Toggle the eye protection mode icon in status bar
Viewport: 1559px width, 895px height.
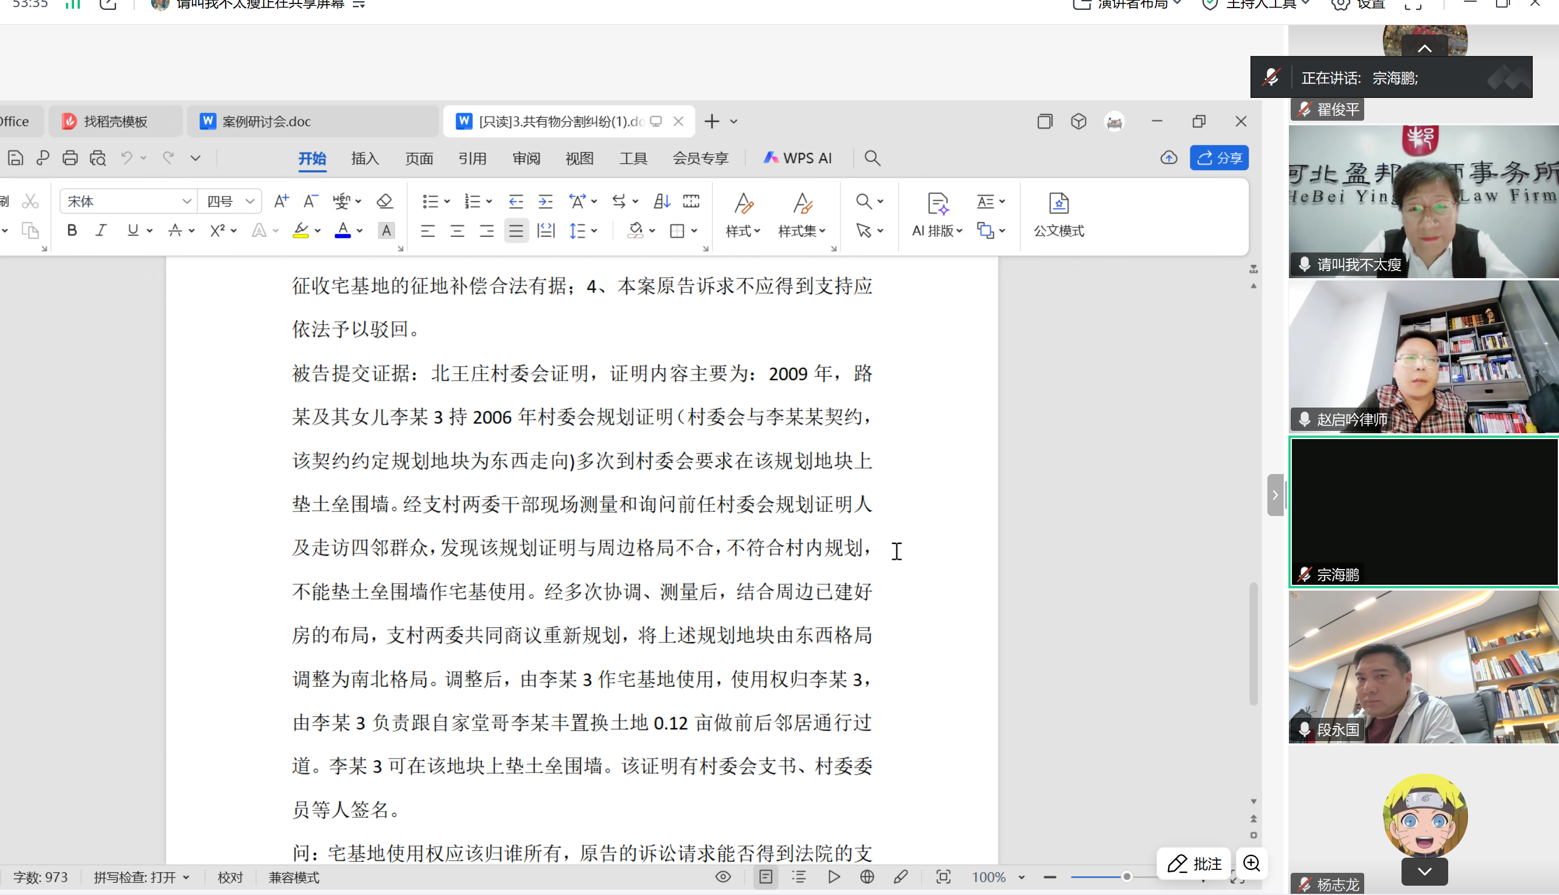click(x=723, y=877)
